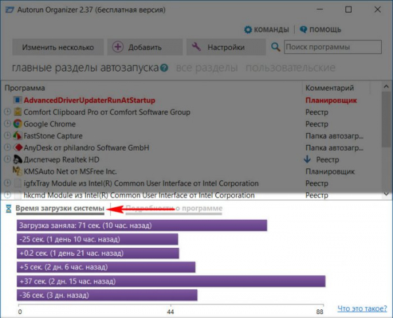Minimize the Autorun Organizer window

click(x=320, y=10)
